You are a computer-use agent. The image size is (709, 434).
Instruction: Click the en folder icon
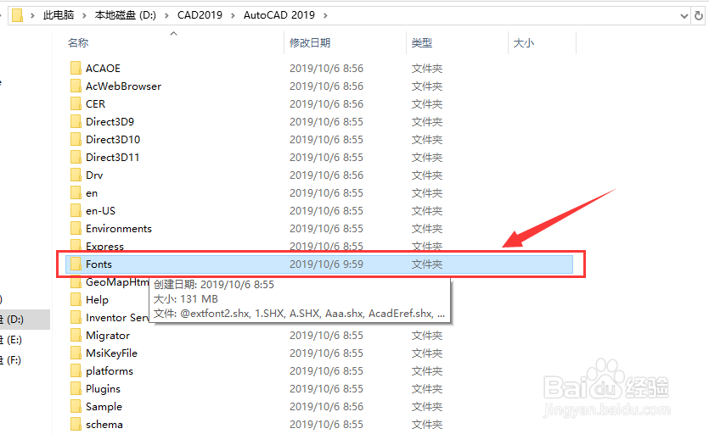(76, 192)
